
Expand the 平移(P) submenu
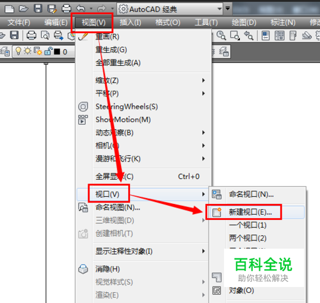(x=143, y=93)
